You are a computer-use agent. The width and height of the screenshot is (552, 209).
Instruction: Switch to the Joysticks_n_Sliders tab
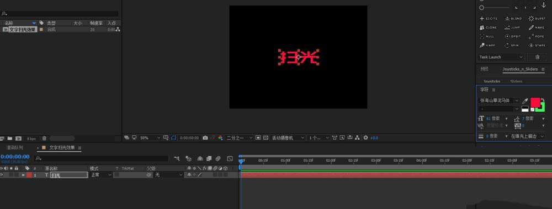click(520, 69)
